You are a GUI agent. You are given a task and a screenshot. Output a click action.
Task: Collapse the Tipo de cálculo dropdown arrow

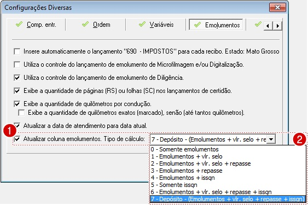click(271, 139)
